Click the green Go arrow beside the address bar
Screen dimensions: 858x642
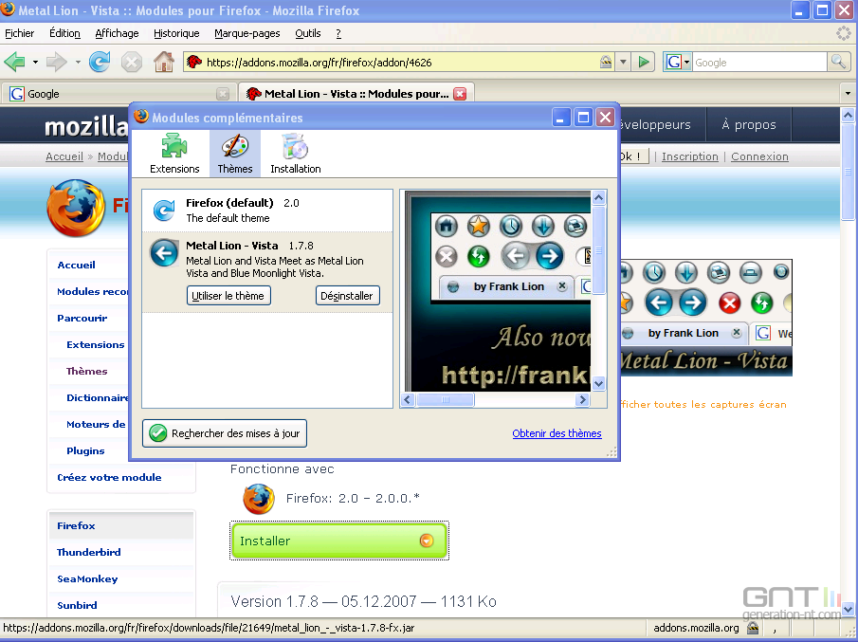click(644, 62)
